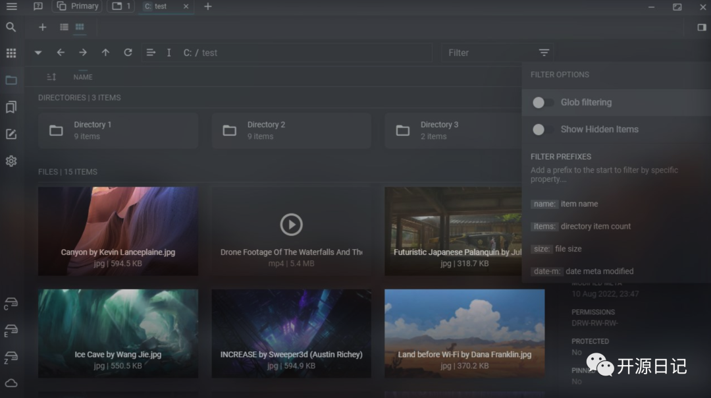The height and width of the screenshot is (398, 711).
Task: Toggle the Glob filtering switch
Action: (542, 103)
